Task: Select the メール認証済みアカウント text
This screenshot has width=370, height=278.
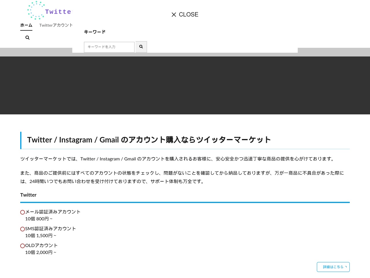Action: click(x=53, y=212)
